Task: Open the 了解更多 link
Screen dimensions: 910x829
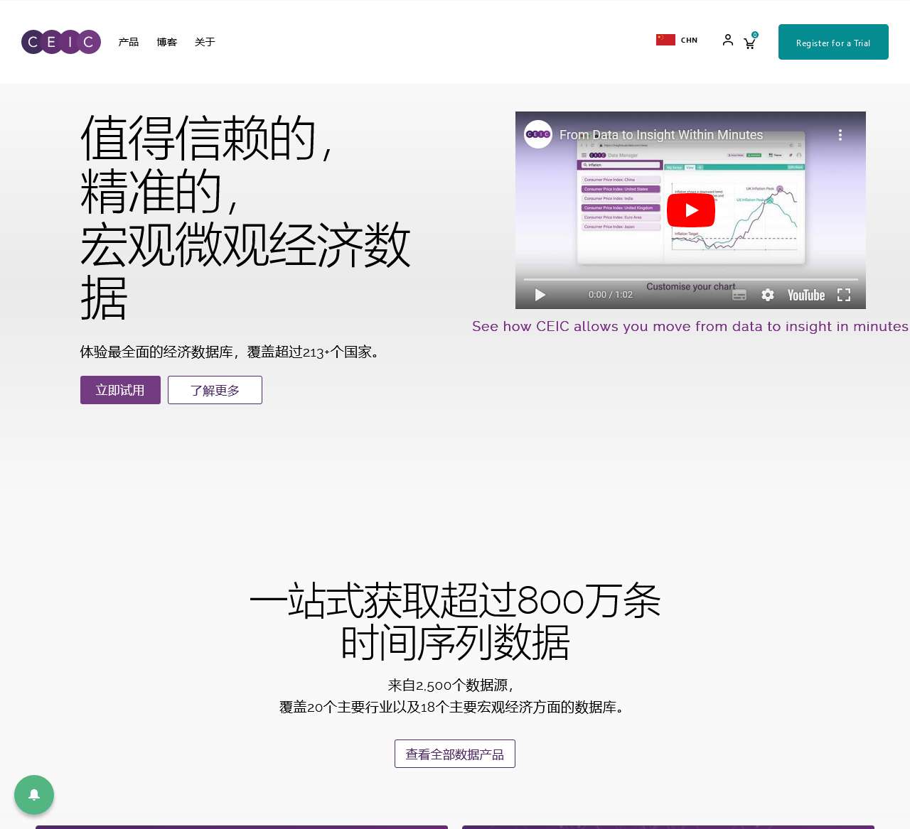Action: pos(215,390)
